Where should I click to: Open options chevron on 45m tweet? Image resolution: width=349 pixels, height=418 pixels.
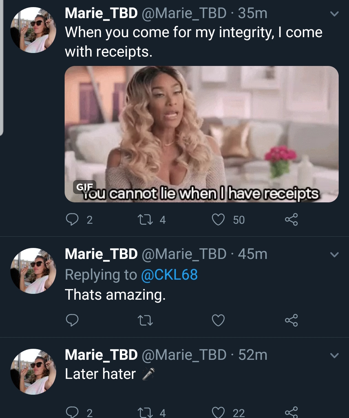tap(334, 255)
